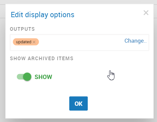Dismiss dialog via gray backdrop below
The height and width of the screenshot is (122, 157).
(x=78, y=120)
